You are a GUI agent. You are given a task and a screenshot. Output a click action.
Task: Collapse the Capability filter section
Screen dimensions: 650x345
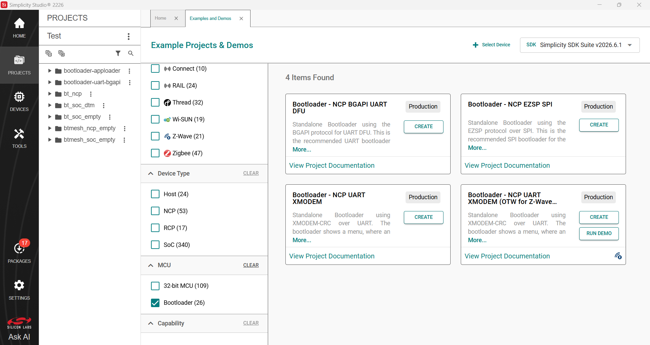(x=151, y=323)
